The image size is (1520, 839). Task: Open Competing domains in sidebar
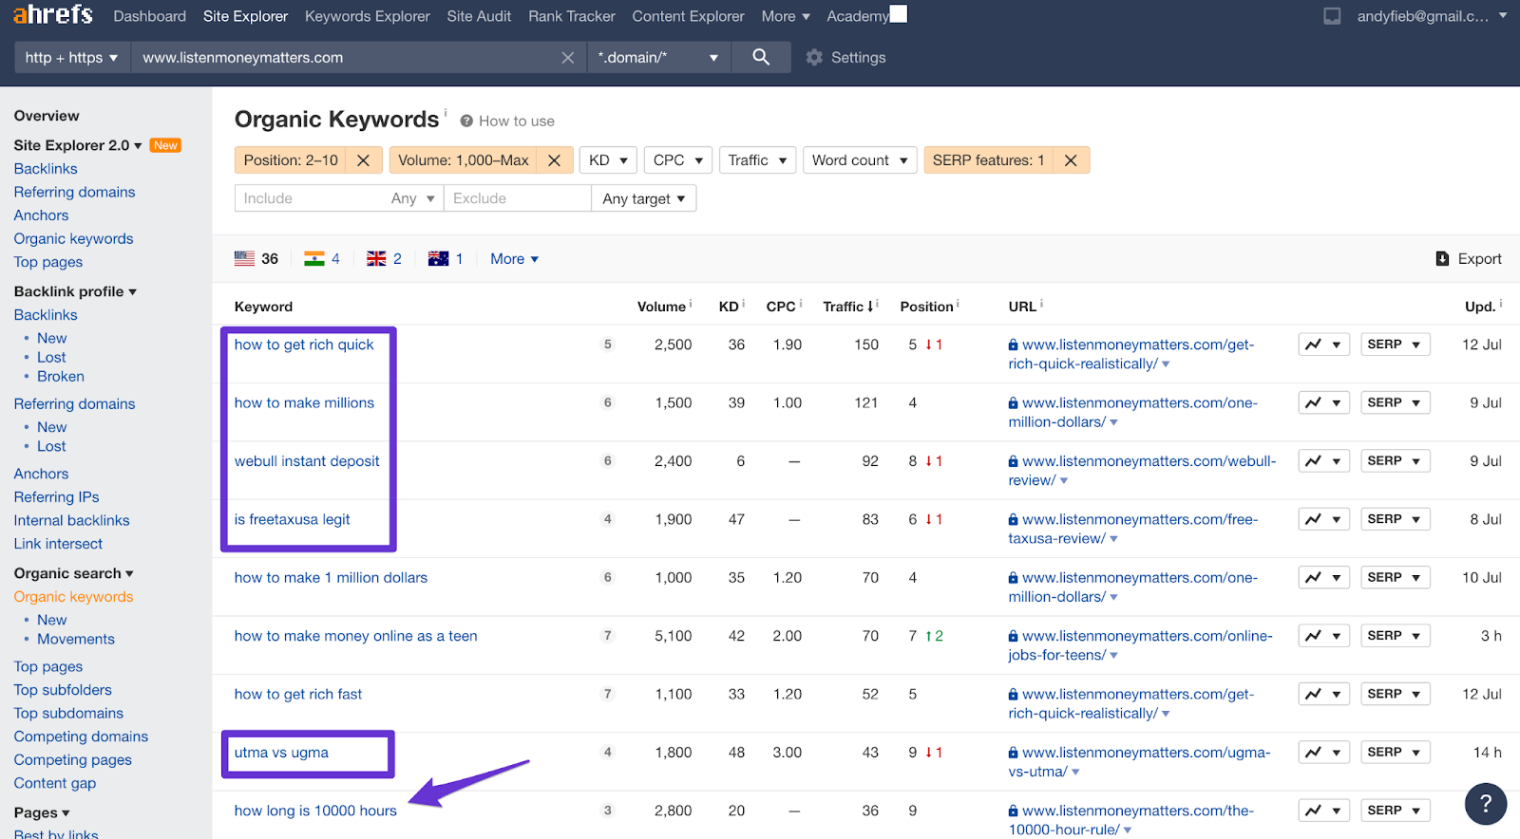point(81,736)
